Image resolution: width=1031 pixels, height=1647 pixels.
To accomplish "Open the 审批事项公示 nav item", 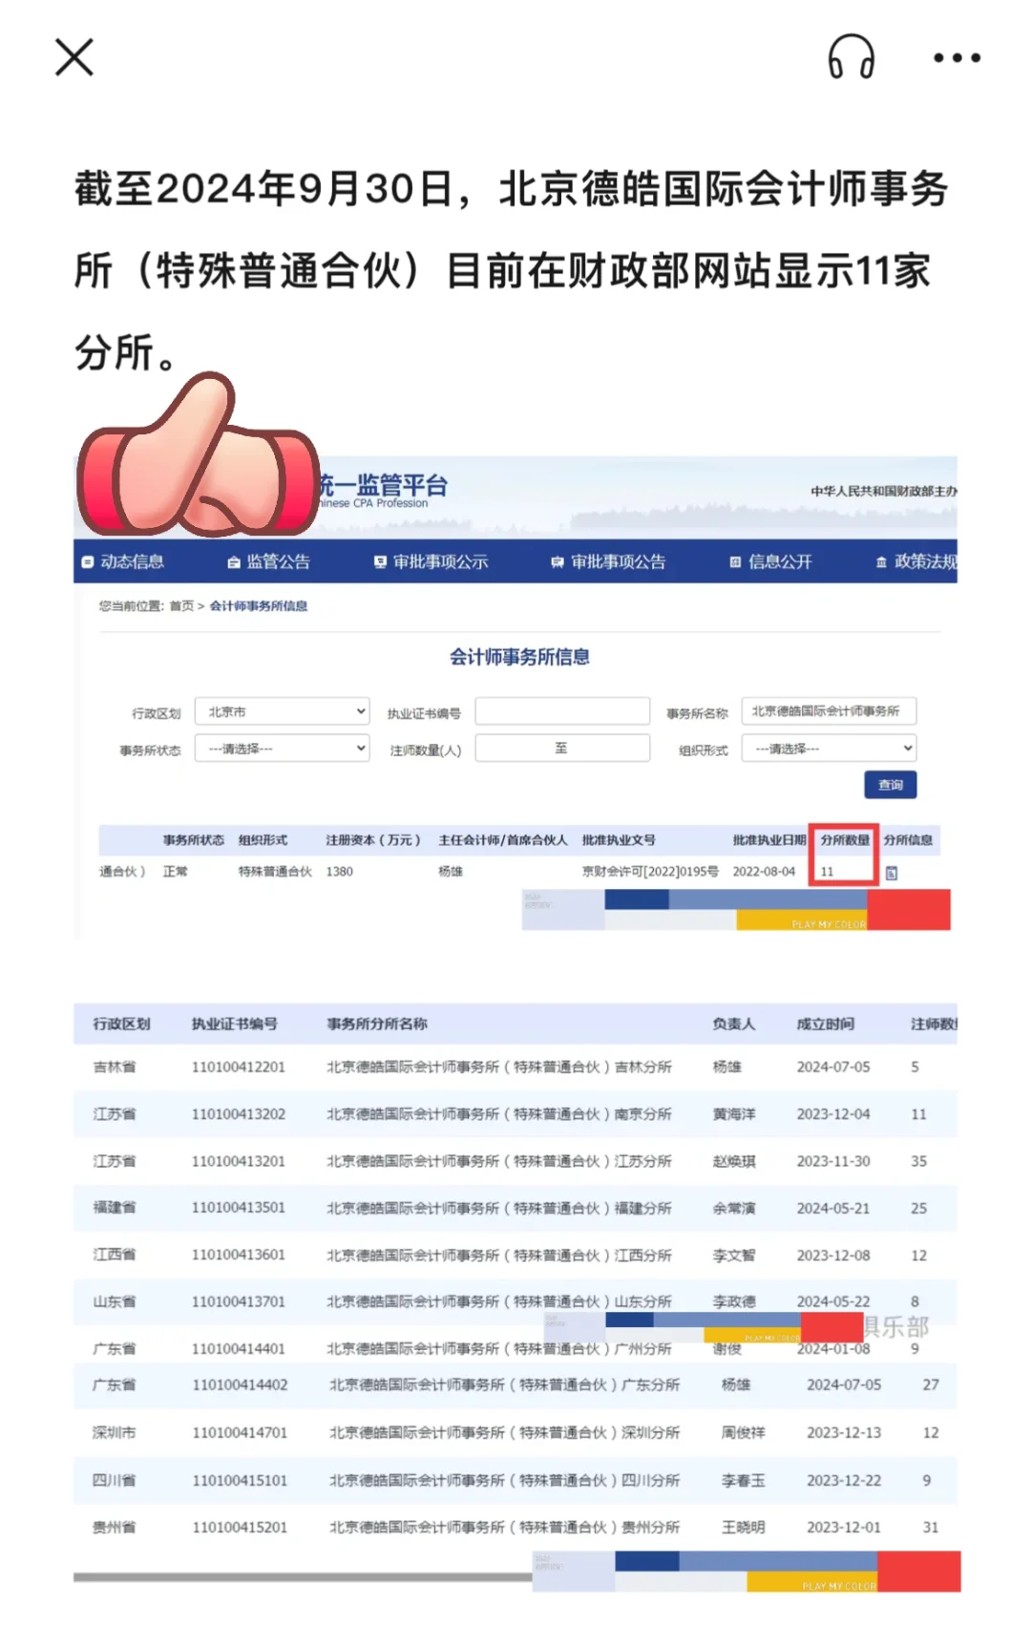I will click(431, 561).
